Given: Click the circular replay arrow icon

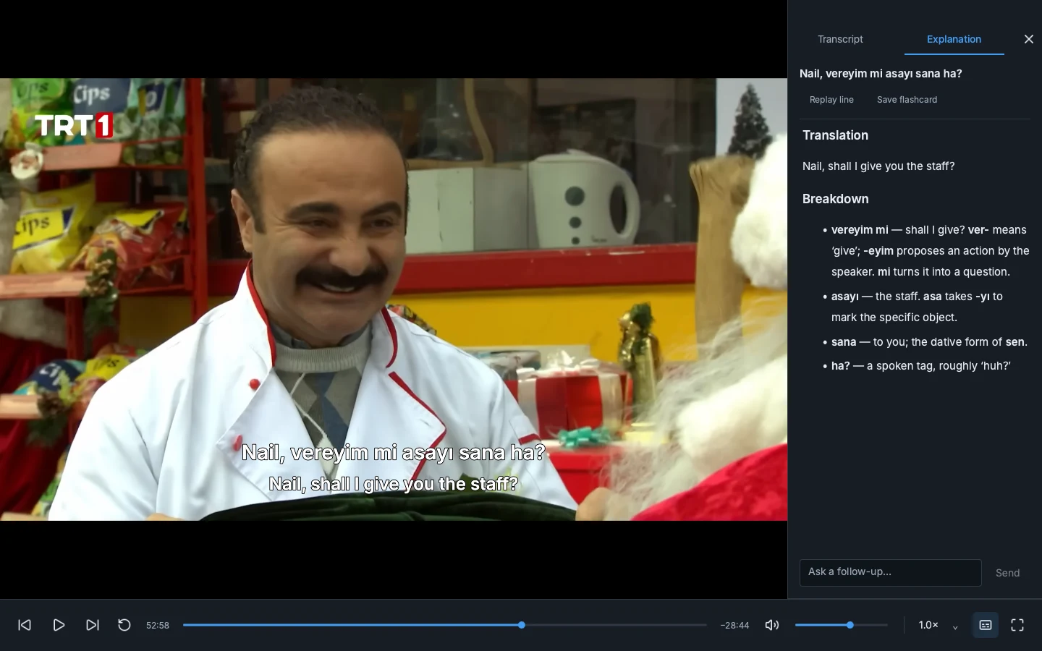Looking at the screenshot, I should coord(124,625).
